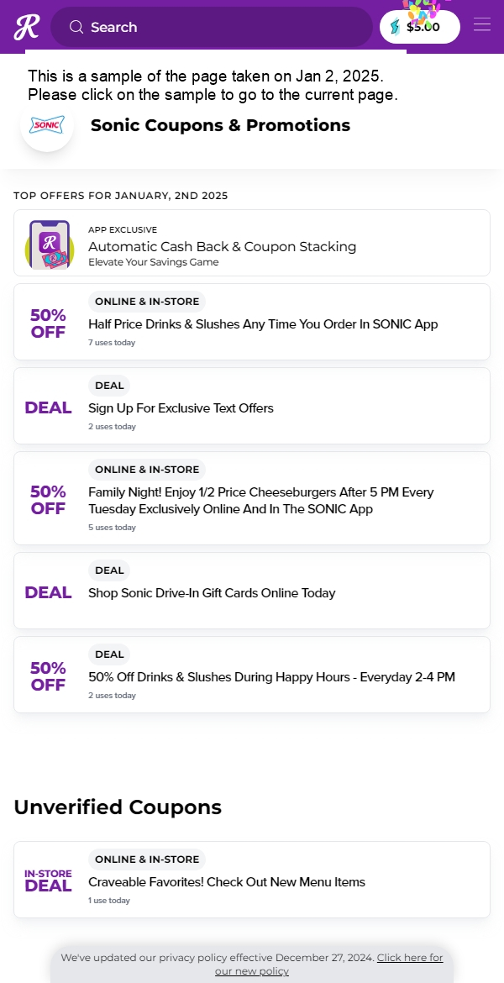Open Half Price Drinks & Slushes offer
This screenshot has width=504, height=983.
click(252, 322)
